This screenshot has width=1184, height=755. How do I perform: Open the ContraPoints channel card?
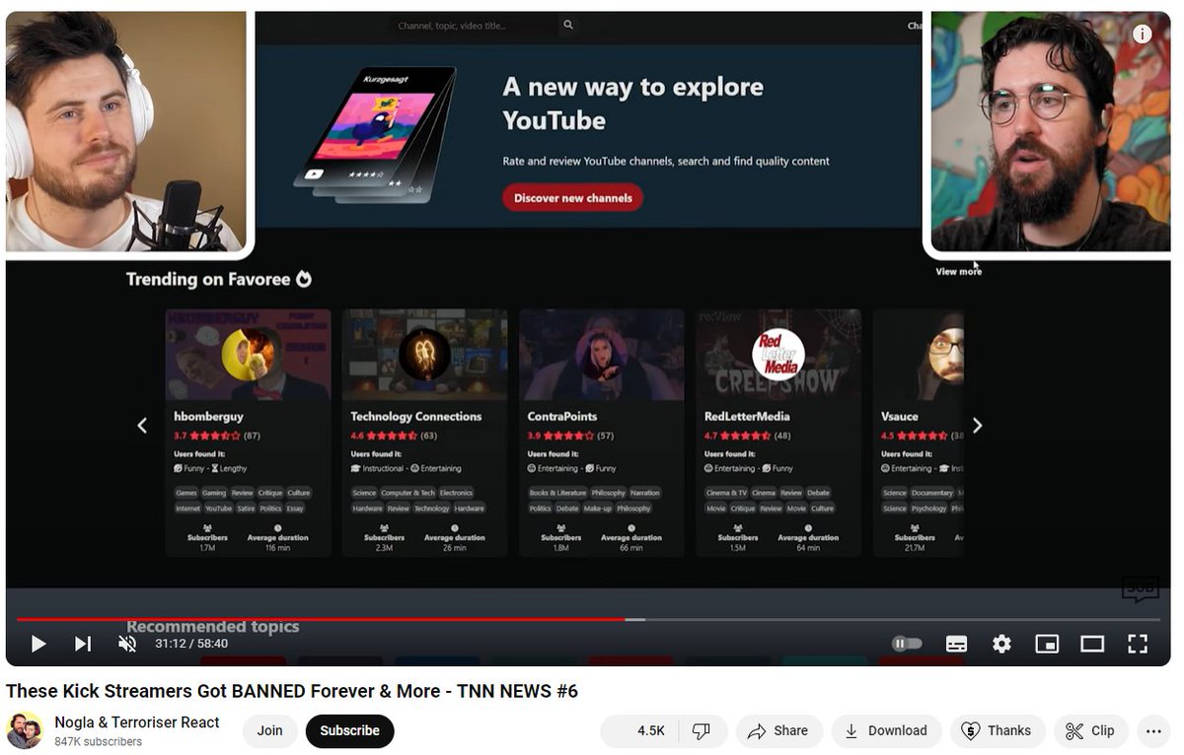pyautogui.click(x=601, y=433)
